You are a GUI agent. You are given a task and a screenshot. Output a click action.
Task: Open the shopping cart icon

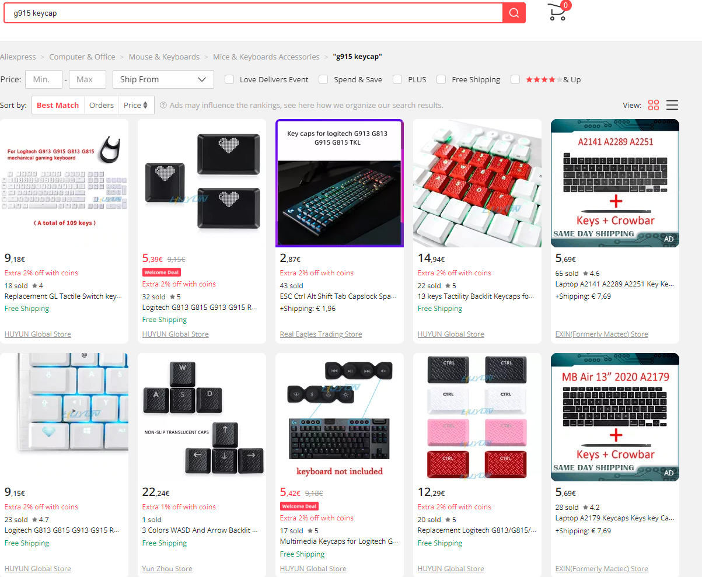[558, 12]
